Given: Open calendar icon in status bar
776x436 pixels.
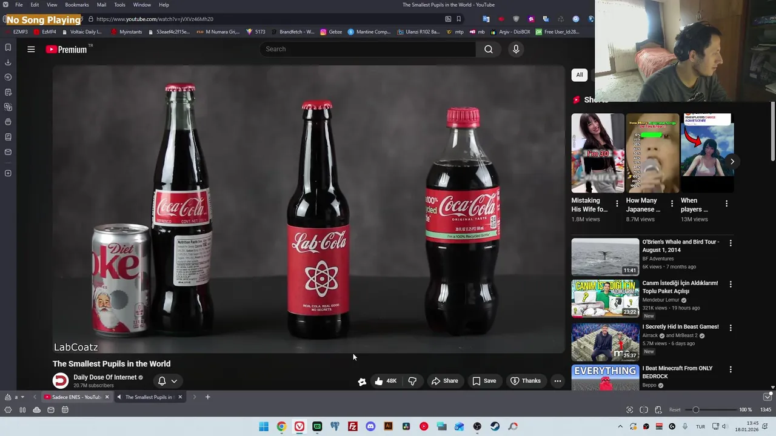Looking at the screenshot, I should [x=65, y=410].
